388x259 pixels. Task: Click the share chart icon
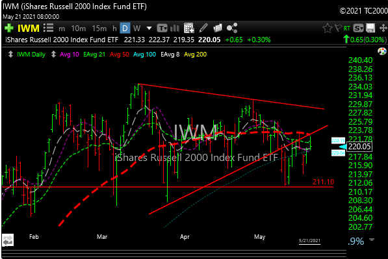pos(232,28)
